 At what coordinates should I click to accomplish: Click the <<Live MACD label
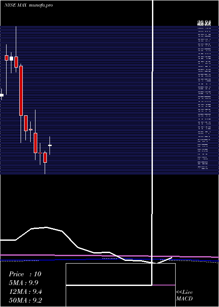pyautogui.click(x=184, y=295)
